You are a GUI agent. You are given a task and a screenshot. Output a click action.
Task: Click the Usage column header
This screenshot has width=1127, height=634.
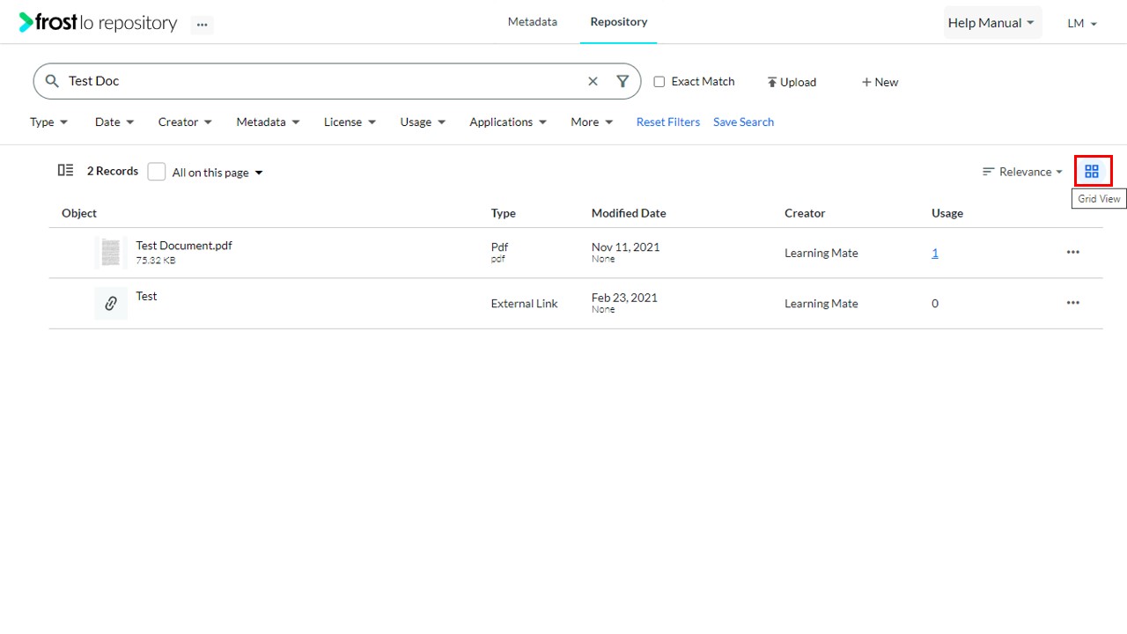(x=947, y=213)
